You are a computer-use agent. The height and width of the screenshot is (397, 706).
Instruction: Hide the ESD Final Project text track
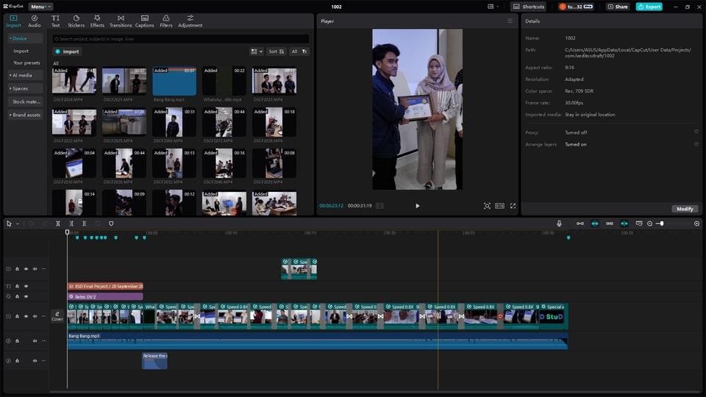tap(26, 286)
